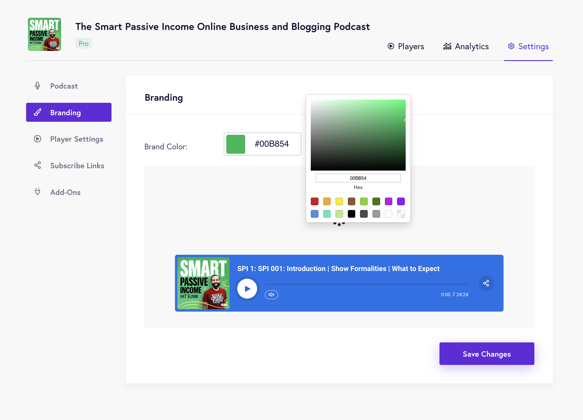Click the progress bar in the player preview
This screenshot has height=420, width=583.
(367, 284)
